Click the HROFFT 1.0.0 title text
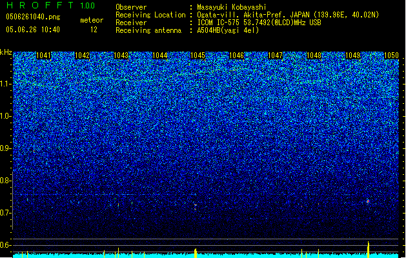The width and height of the screenshot is (406, 258). point(51,5)
